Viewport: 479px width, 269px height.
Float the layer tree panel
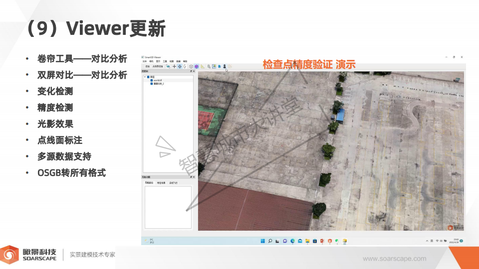[191, 71]
